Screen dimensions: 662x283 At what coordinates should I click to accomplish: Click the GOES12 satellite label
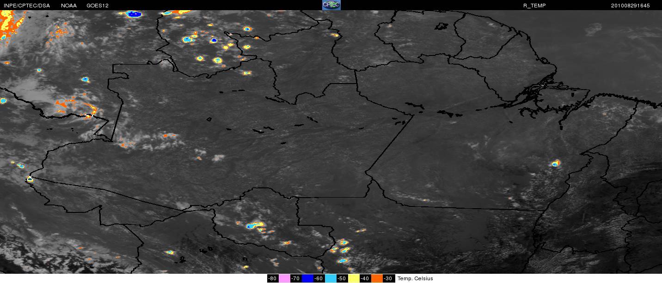(x=98, y=6)
